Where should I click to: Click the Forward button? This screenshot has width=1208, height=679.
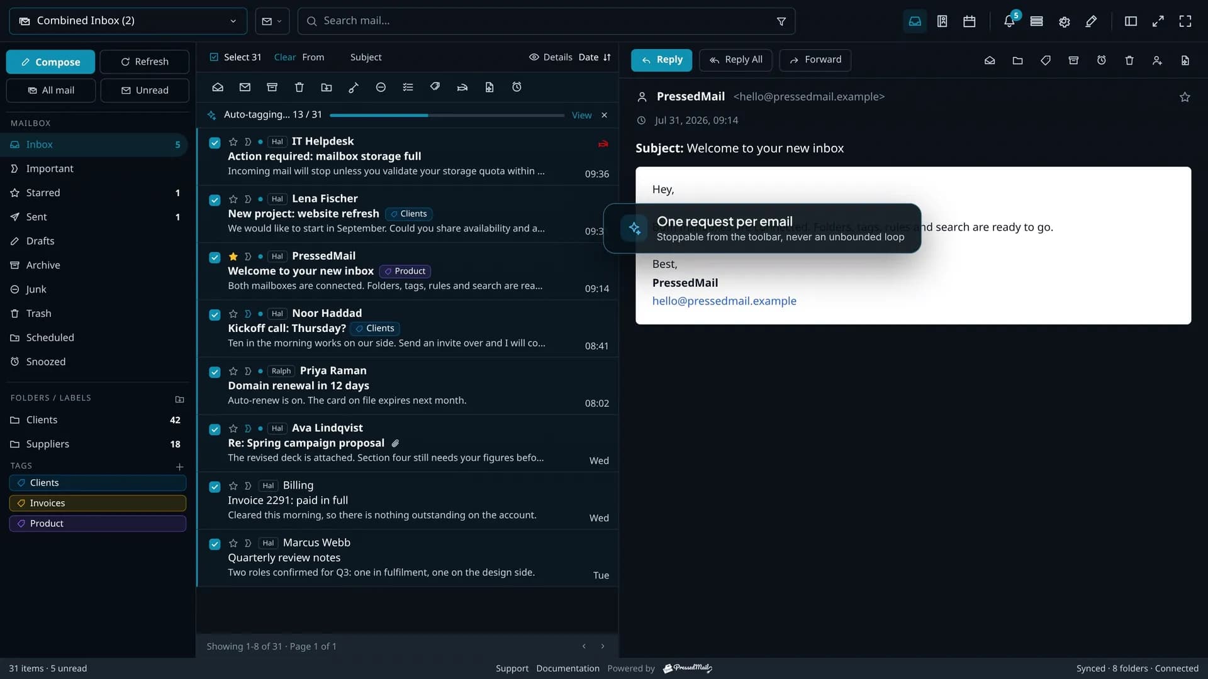(x=815, y=60)
